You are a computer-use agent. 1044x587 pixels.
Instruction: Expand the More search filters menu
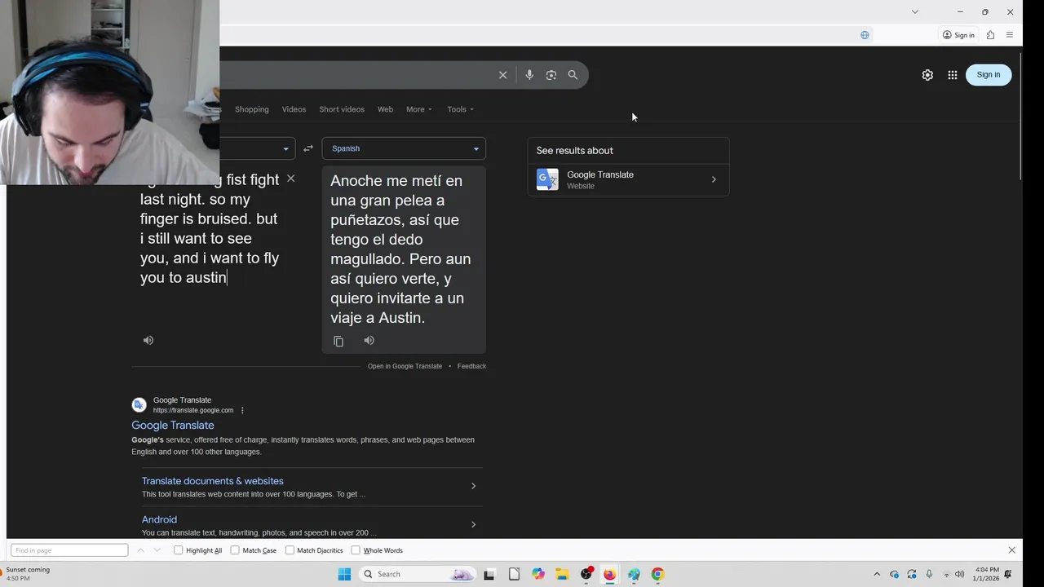pos(419,109)
